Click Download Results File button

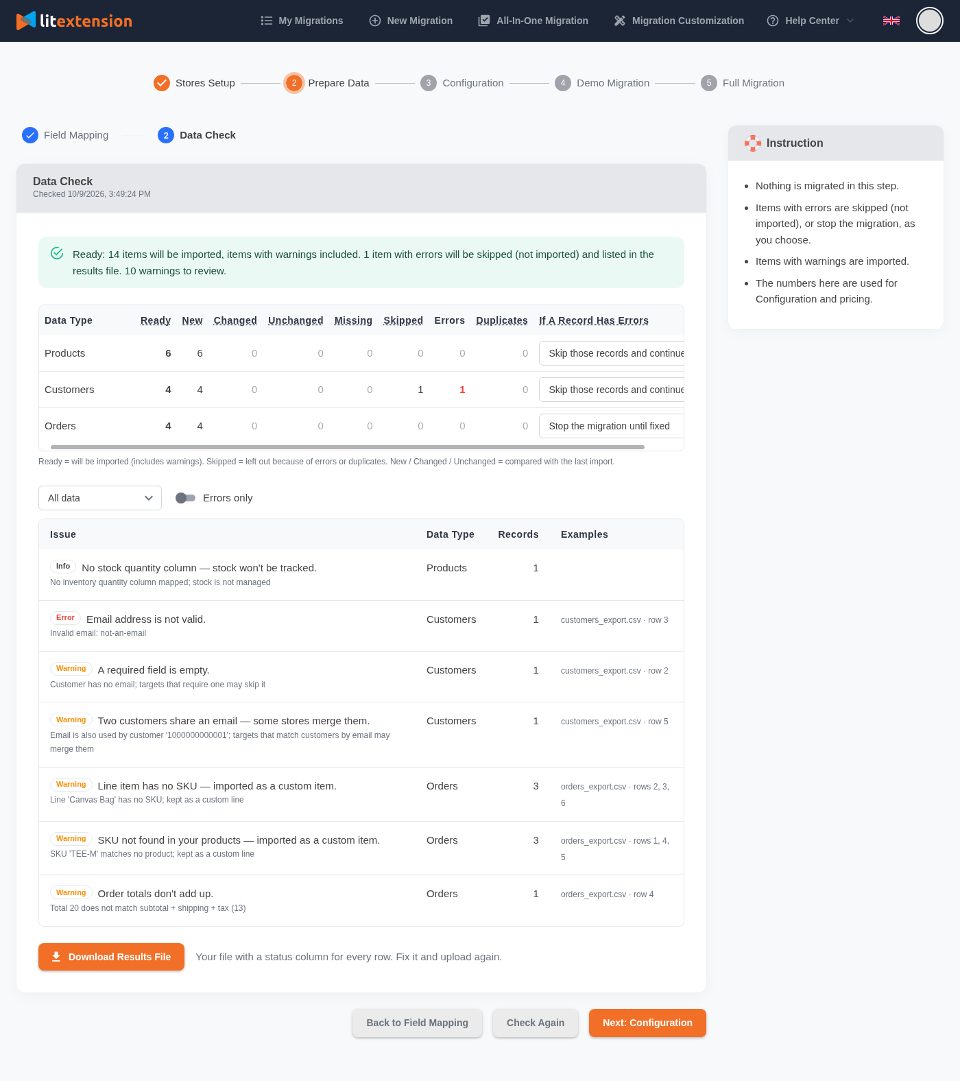(111, 957)
